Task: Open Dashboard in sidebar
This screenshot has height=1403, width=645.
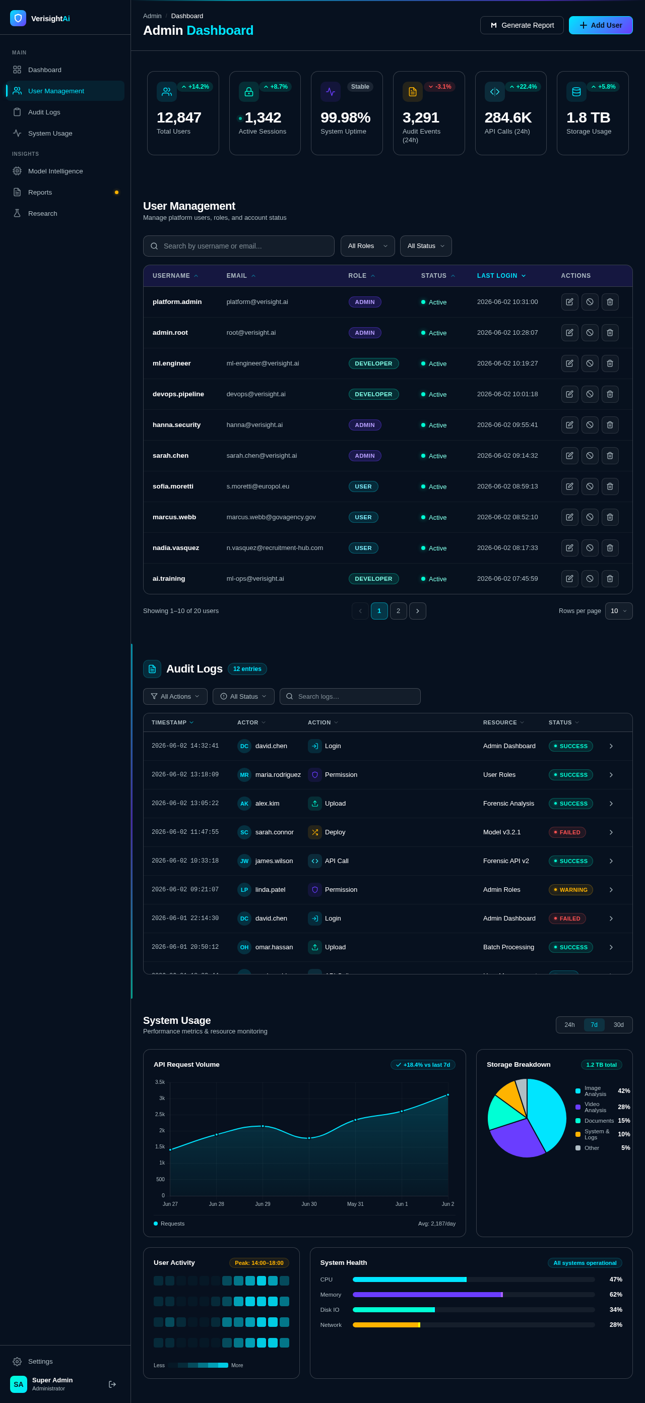Action: [66, 70]
